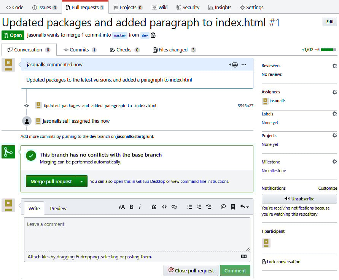339x280 pixels.
Task: Select the dev branch label
Action: point(145,35)
